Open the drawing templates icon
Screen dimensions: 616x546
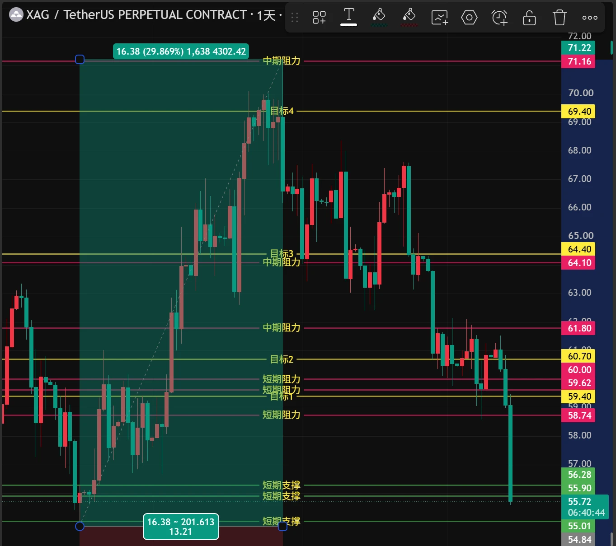(319, 18)
